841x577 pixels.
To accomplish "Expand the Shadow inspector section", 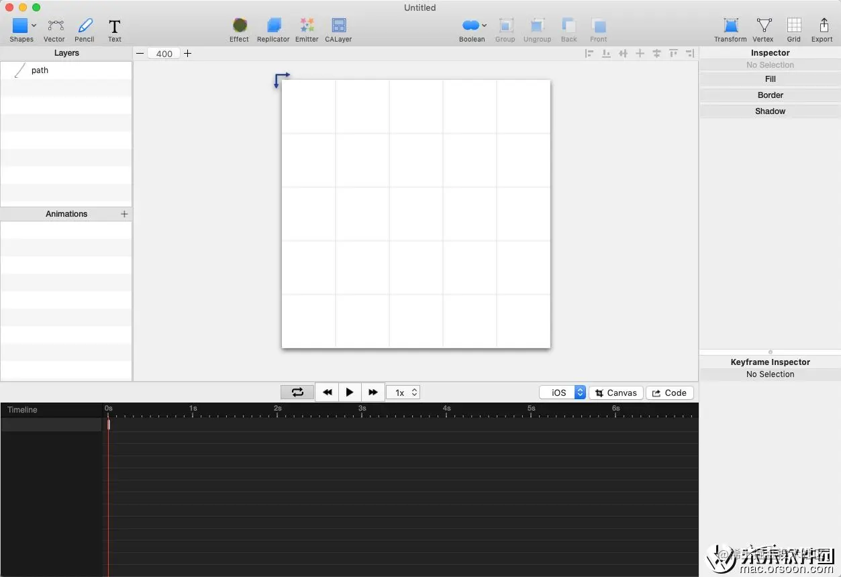I will [771, 111].
